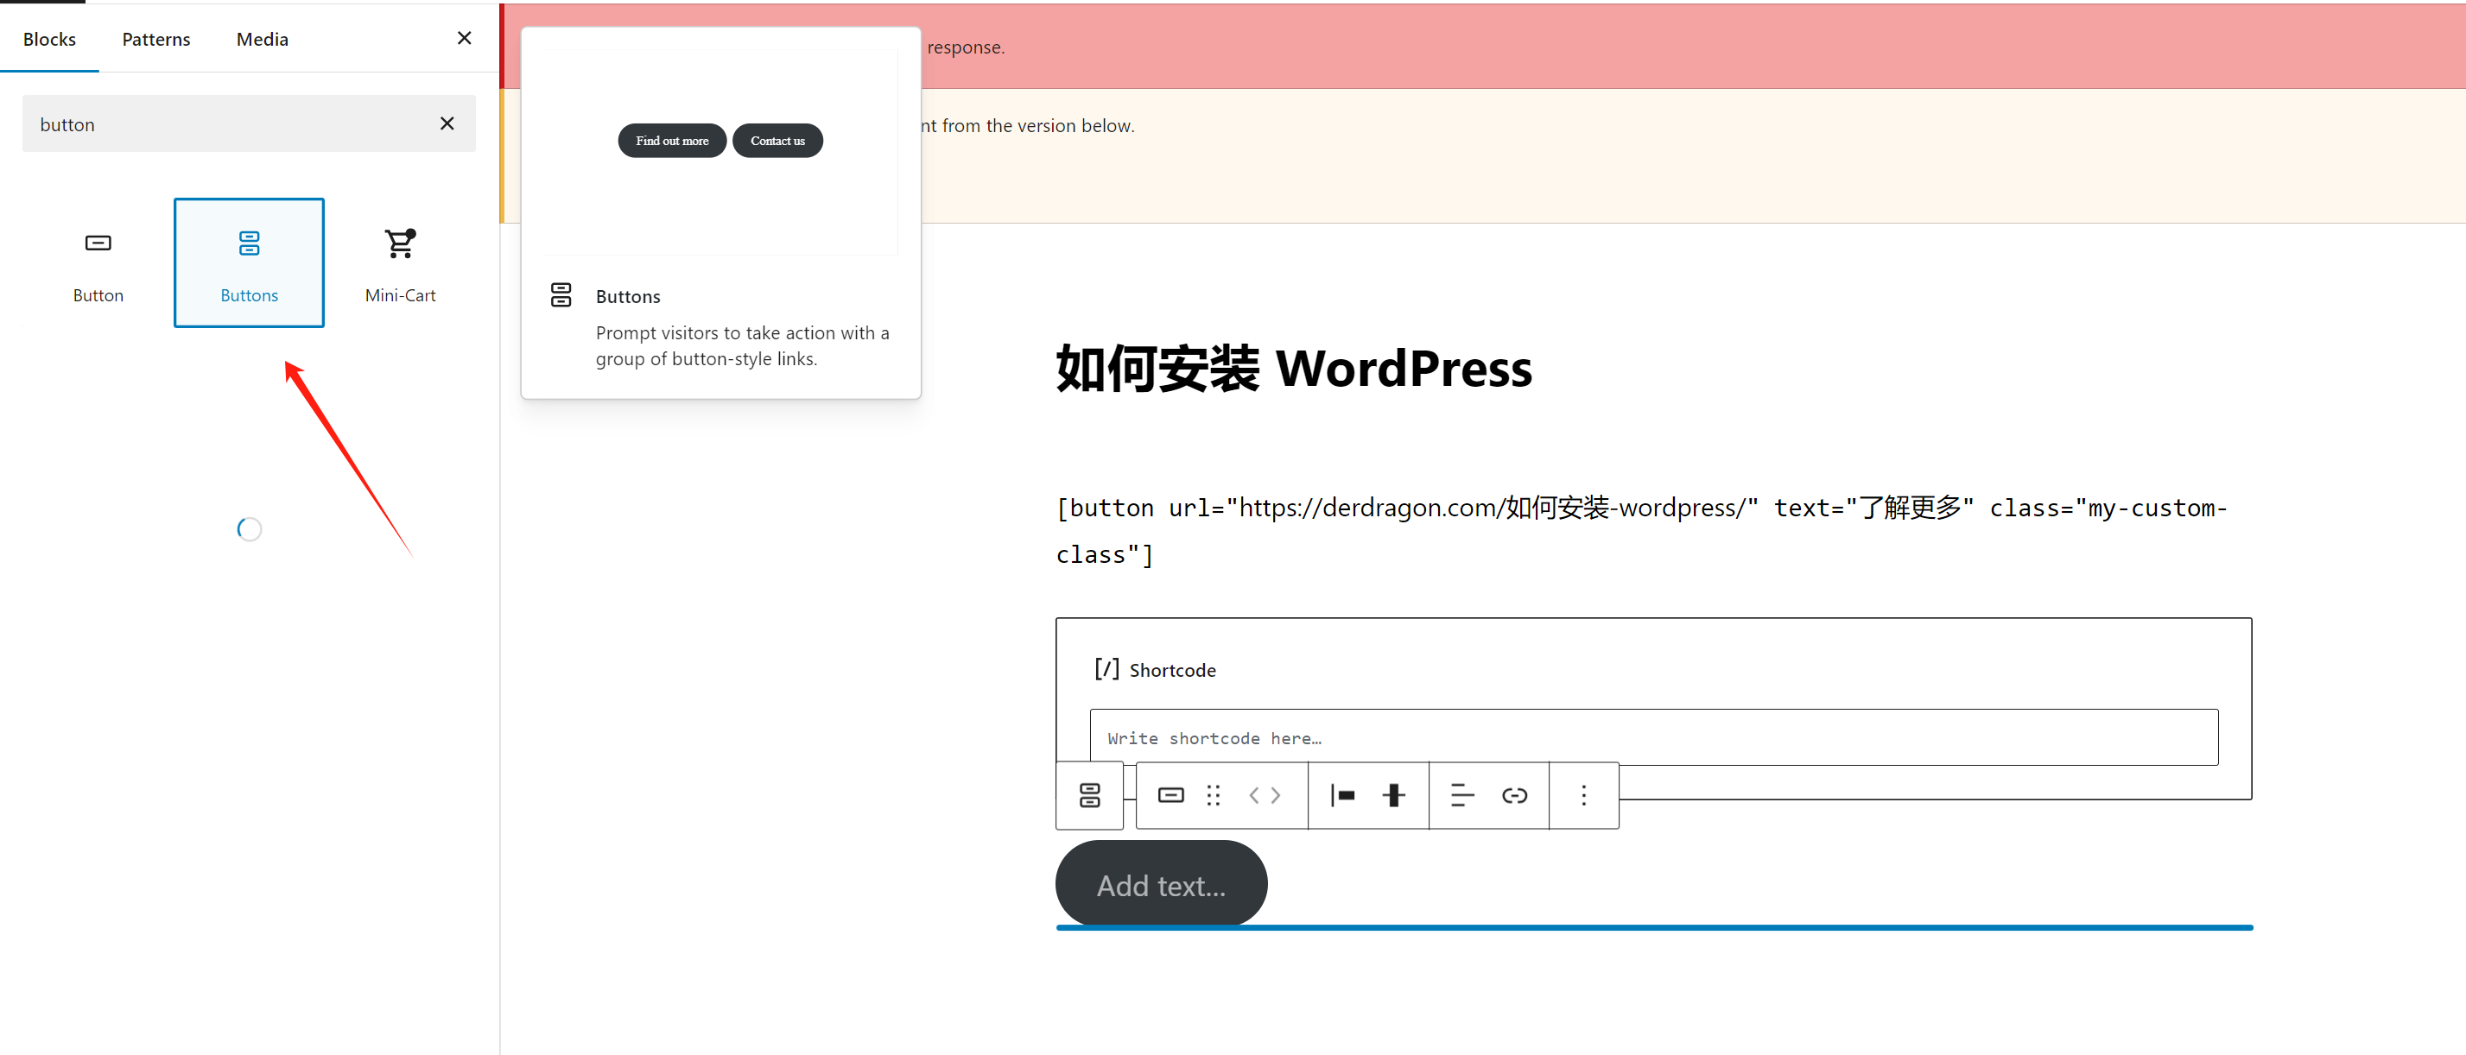Select the Buttons block from search results
This screenshot has width=2466, height=1055.
249,262
